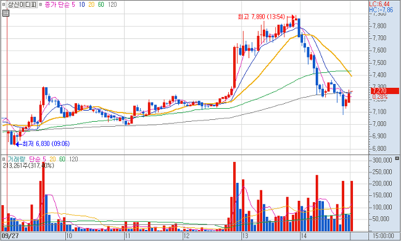Click the 7,000 price axis label
401x241 pixels.
379,124
